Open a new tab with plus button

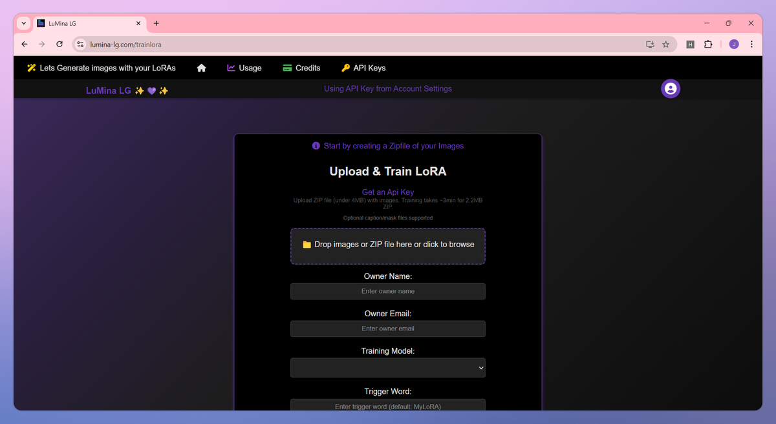tap(156, 23)
